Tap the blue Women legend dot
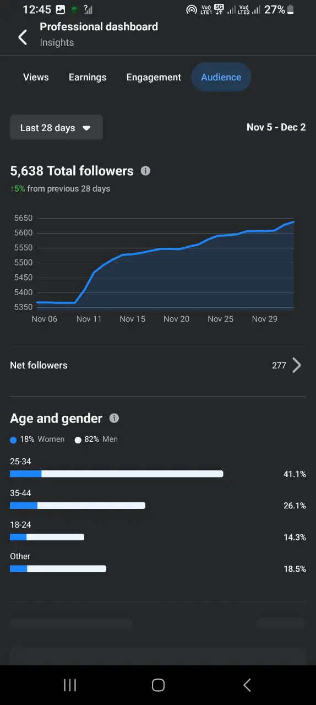This screenshot has height=705, width=316. pyautogui.click(x=13, y=440)
